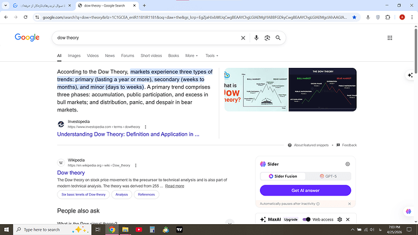Screen dimensions: 418x235
Task: Open the floating Sider sidebar icon
Action: tap(408, 211)
